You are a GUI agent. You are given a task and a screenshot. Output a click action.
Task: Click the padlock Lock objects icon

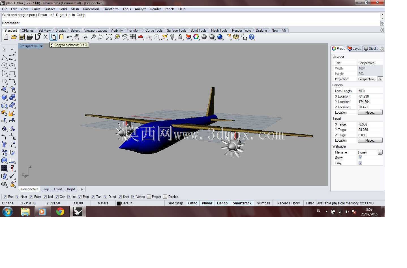point(180,37)
